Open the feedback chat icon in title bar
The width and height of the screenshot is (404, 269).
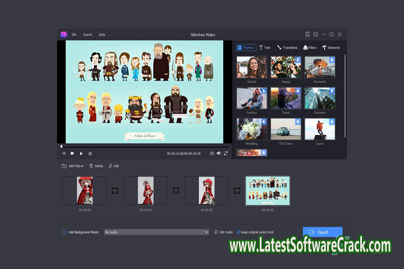[315, 34]
